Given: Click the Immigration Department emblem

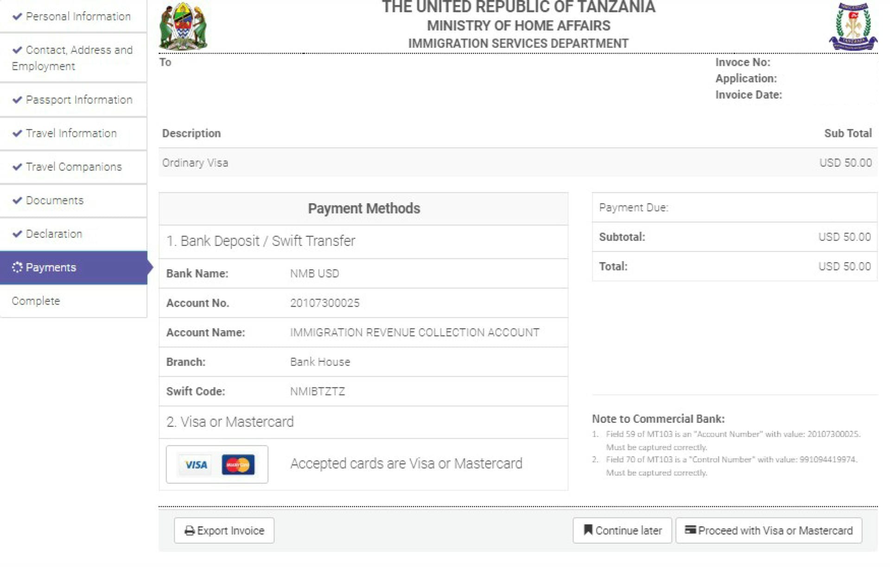Looking at the screenshot, I should [x=853, y=27].
